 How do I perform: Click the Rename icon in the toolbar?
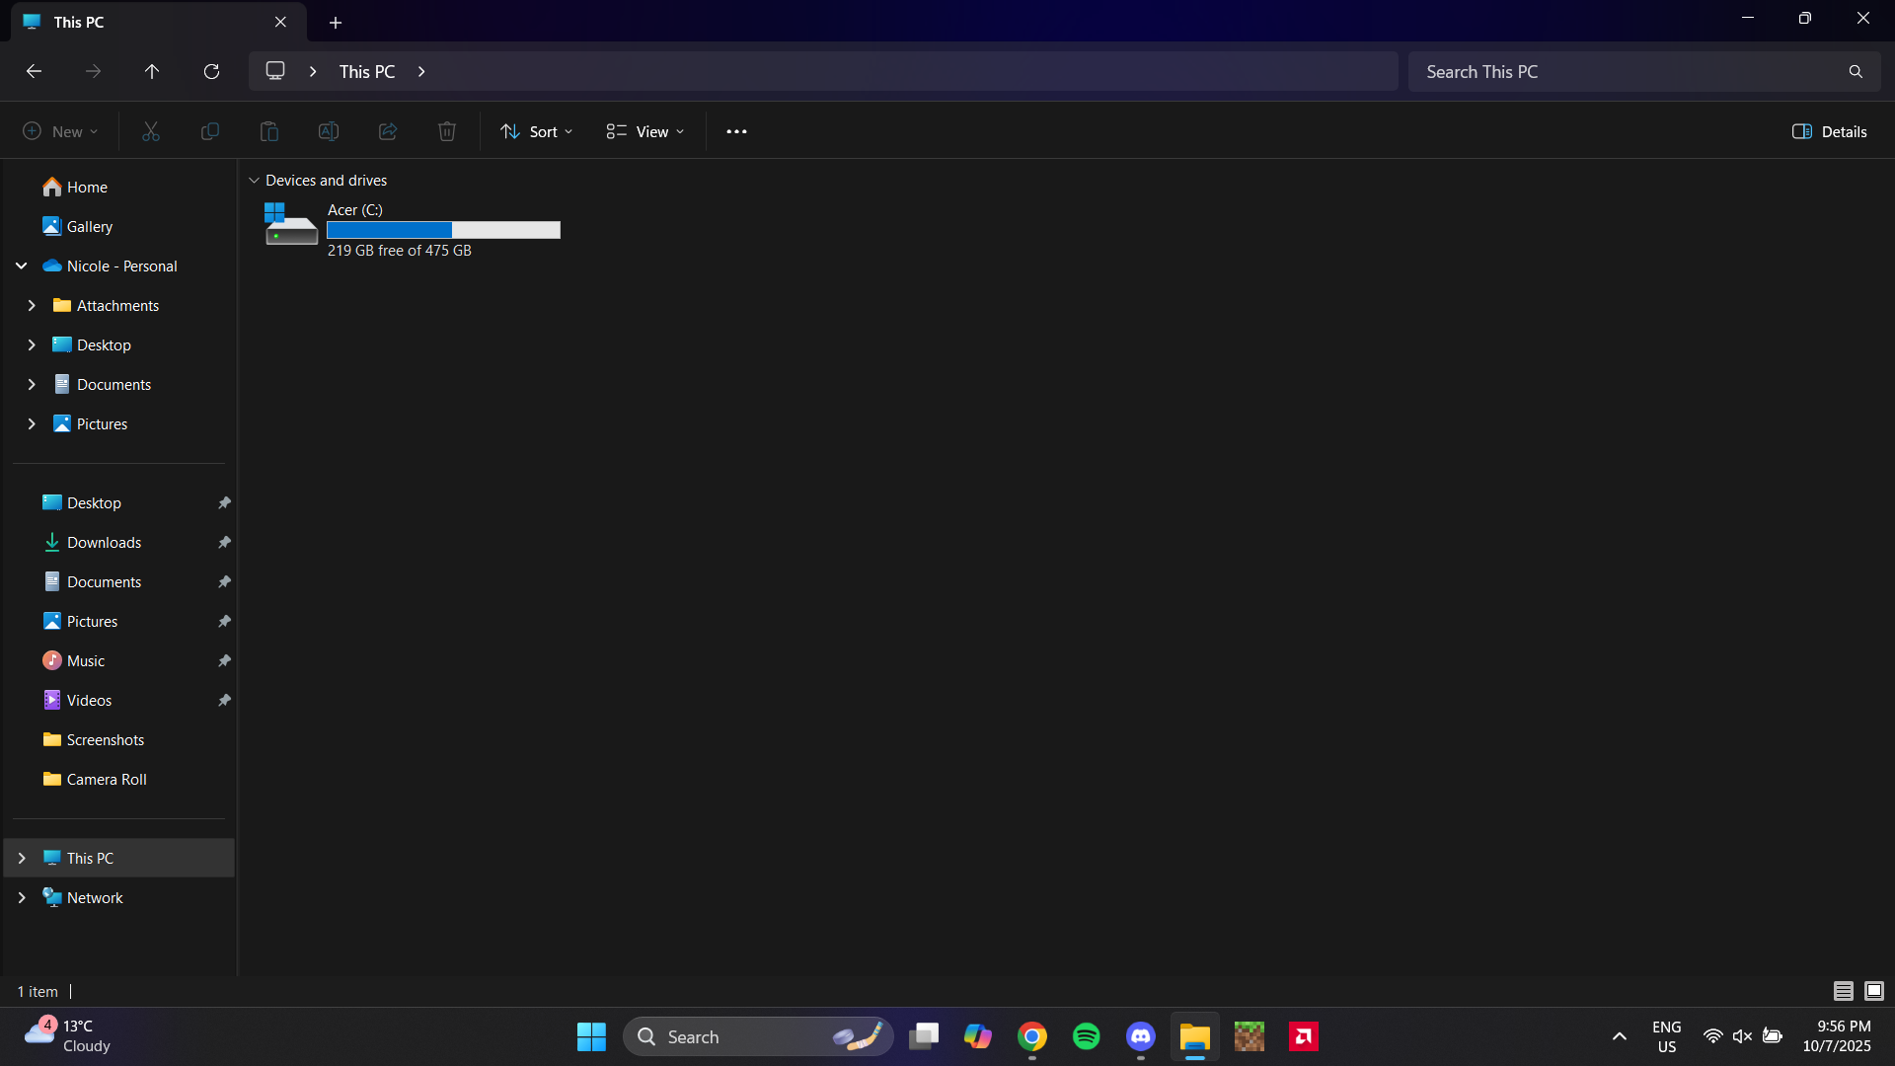point(329,130)
